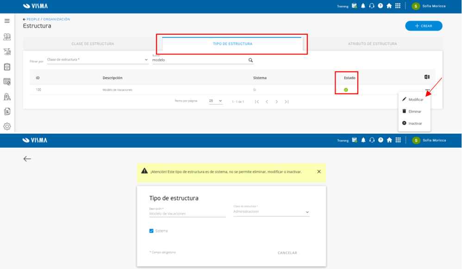Click the search magnifier icon beside modelo
Image resolution: width=462 pixels, height=269 pixels.
coord(250,60)
